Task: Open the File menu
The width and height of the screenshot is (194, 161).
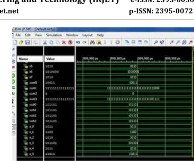Action: (x=18, y=35)
